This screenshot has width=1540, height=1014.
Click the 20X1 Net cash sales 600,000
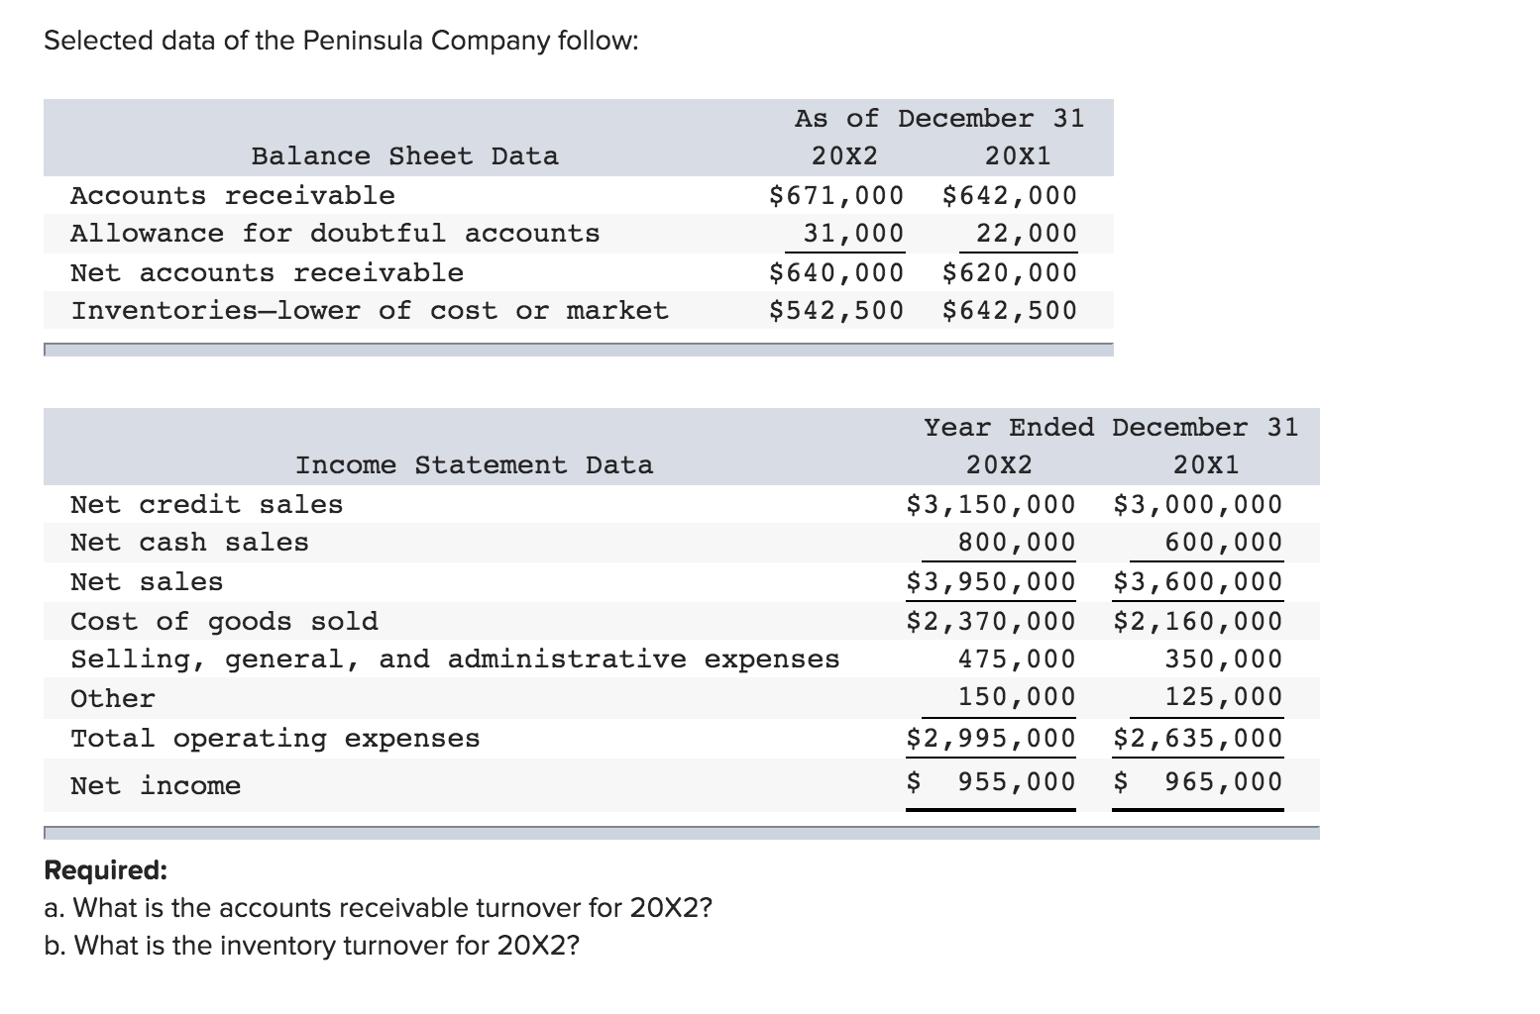click(1223, 543)
